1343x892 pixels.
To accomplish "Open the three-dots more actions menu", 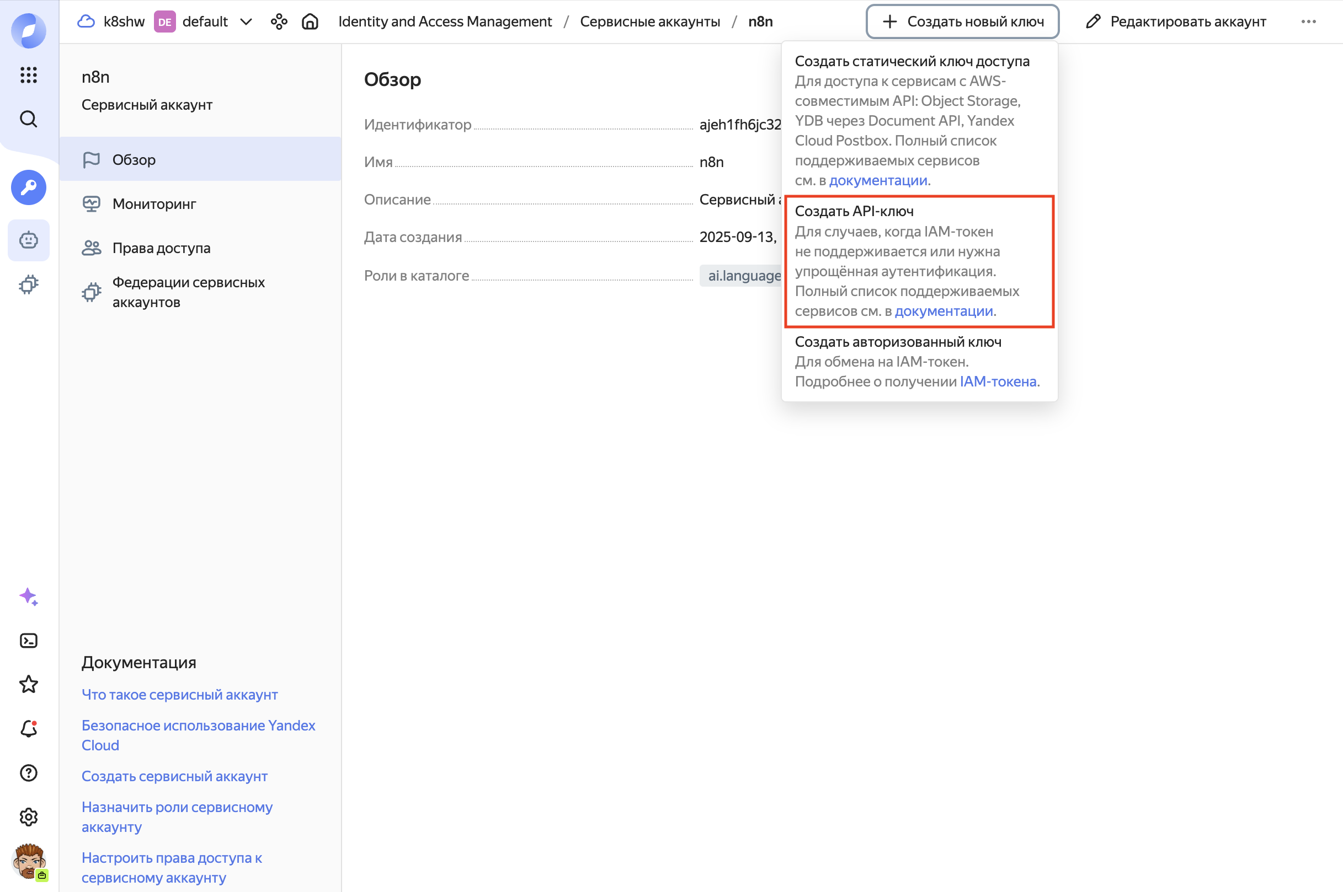I will pyautogui.click(x=1308, y=22).
